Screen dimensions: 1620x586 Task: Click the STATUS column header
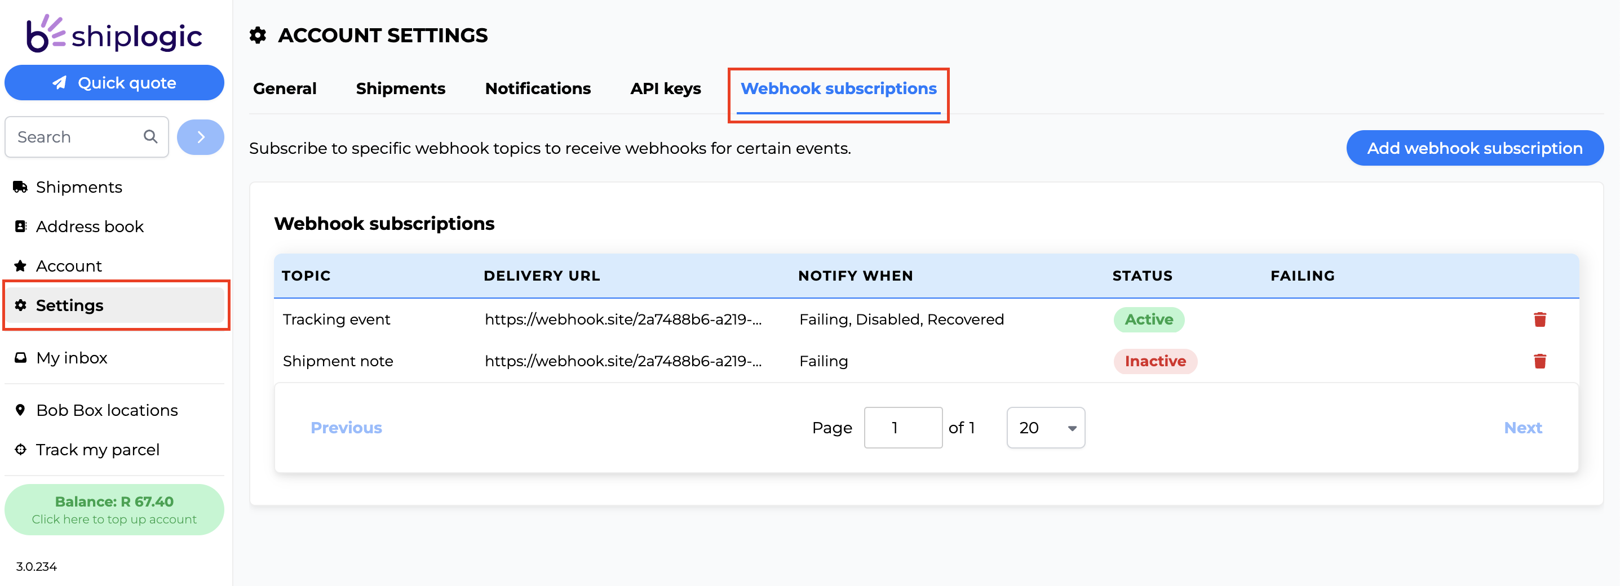coord(1142,276)
